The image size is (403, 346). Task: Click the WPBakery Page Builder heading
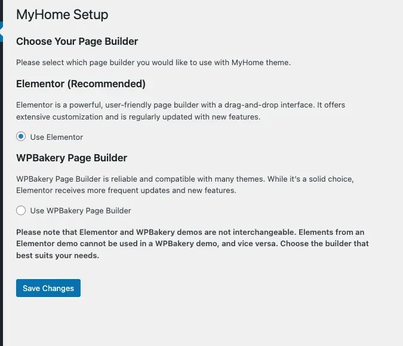[72, 158]
